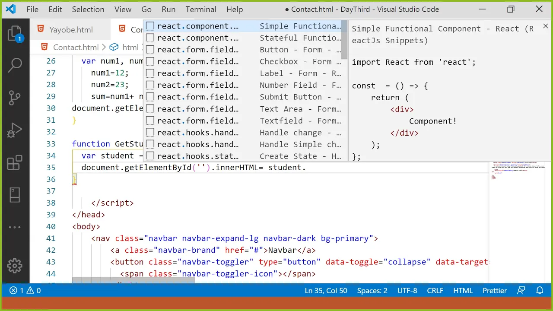Click the editor horizontal scrollbar

tap(133, 280)
